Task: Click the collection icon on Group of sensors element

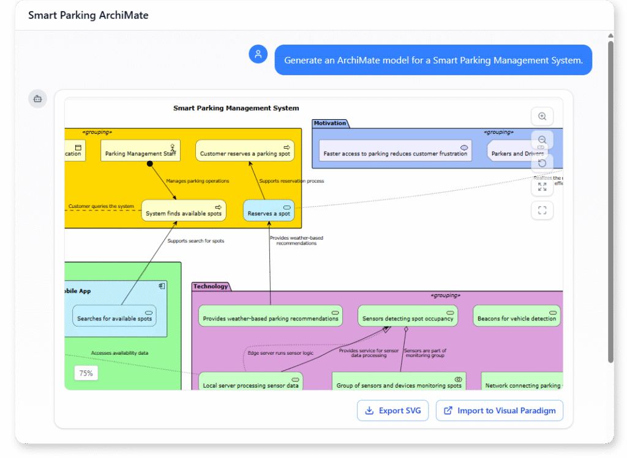Action: (457, 379)
